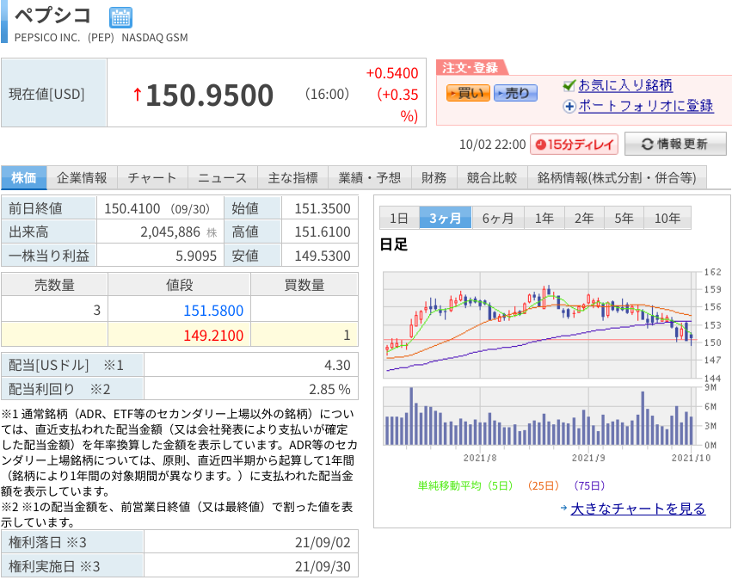This screenshot has width=732, height=580.
Task: Switch chart to 6ヶ月 range
Action: [498, 218]
